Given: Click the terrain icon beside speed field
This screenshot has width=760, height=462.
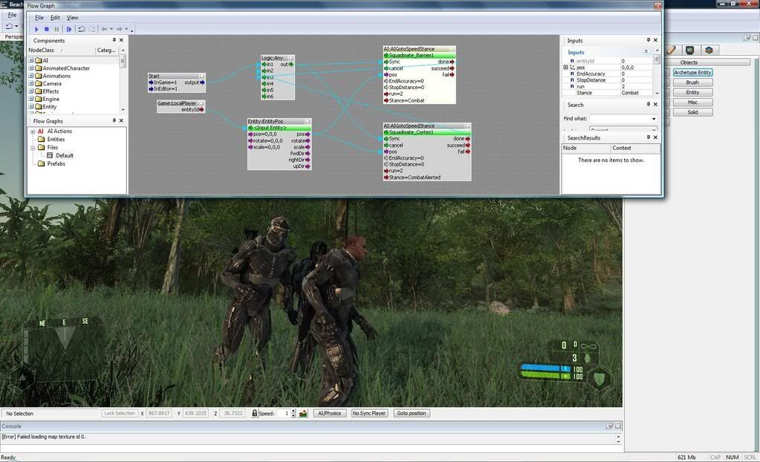Looking at the screenshot, I should click(x=303, y=413).
